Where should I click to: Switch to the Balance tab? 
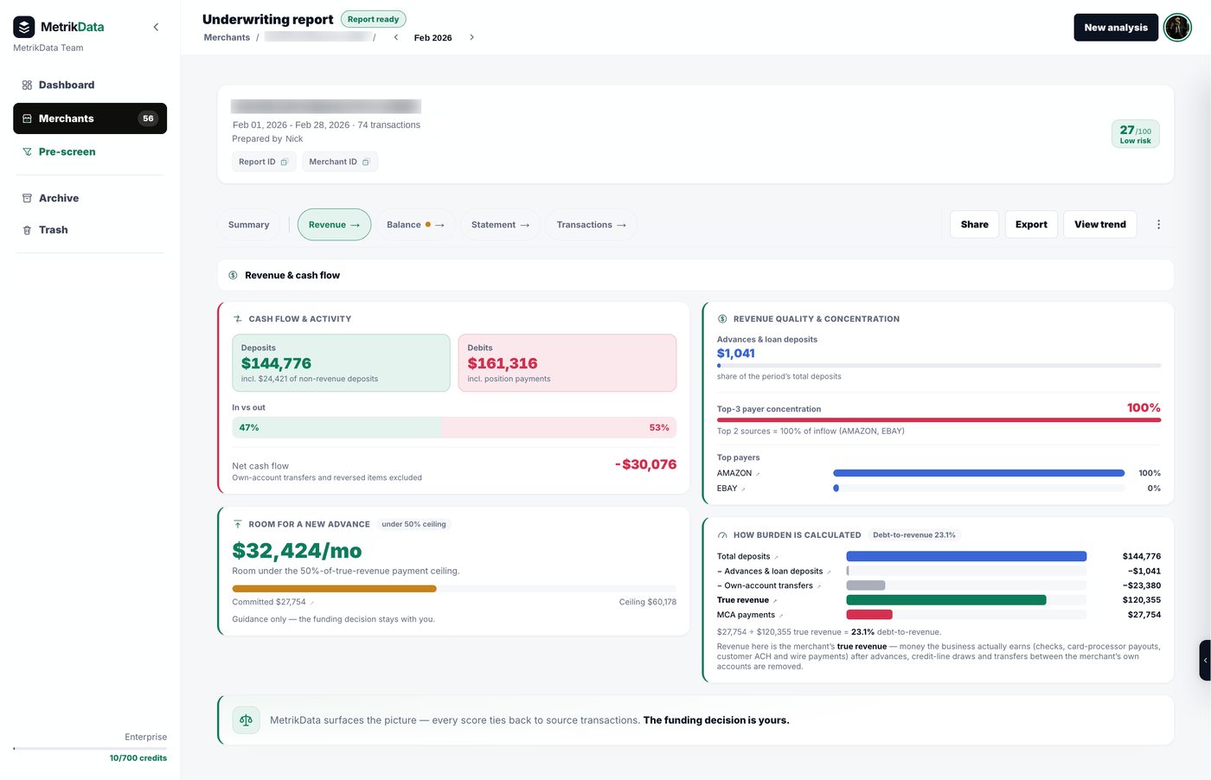pos(415,225)
